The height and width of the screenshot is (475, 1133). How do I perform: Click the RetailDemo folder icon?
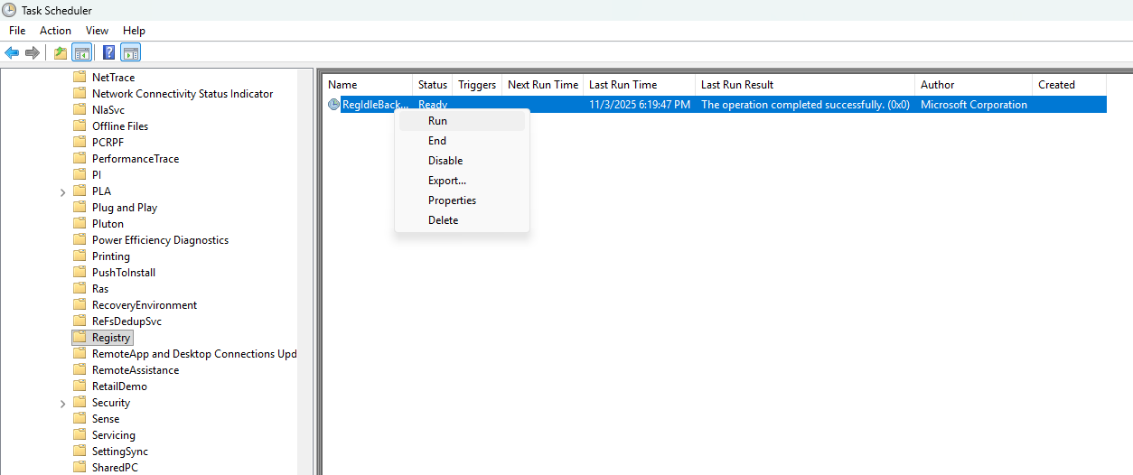point(80,387)
